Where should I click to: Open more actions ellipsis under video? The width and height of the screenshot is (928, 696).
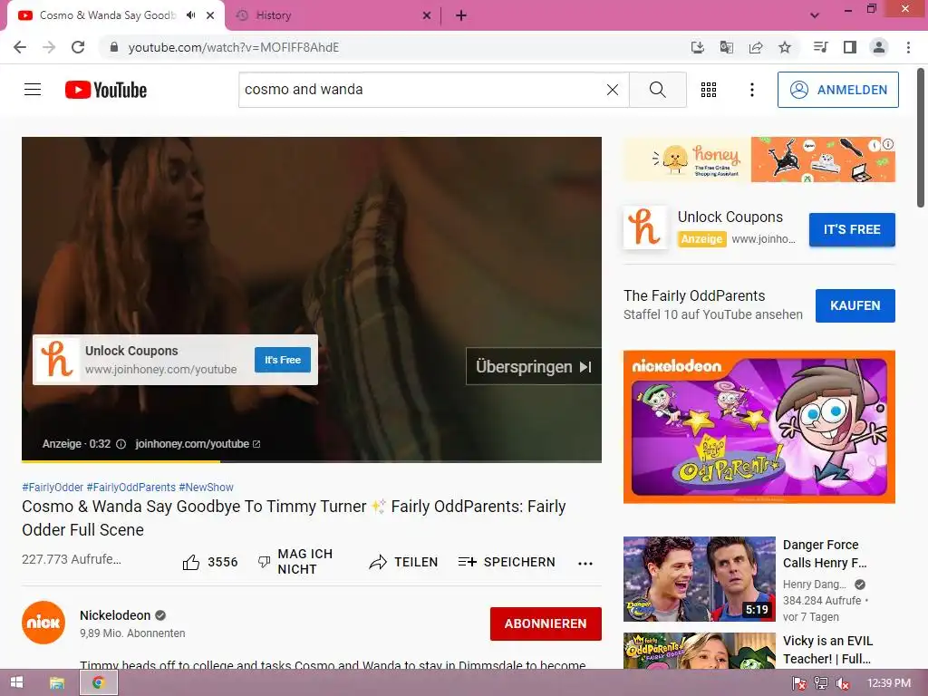(x=585, y=563)
